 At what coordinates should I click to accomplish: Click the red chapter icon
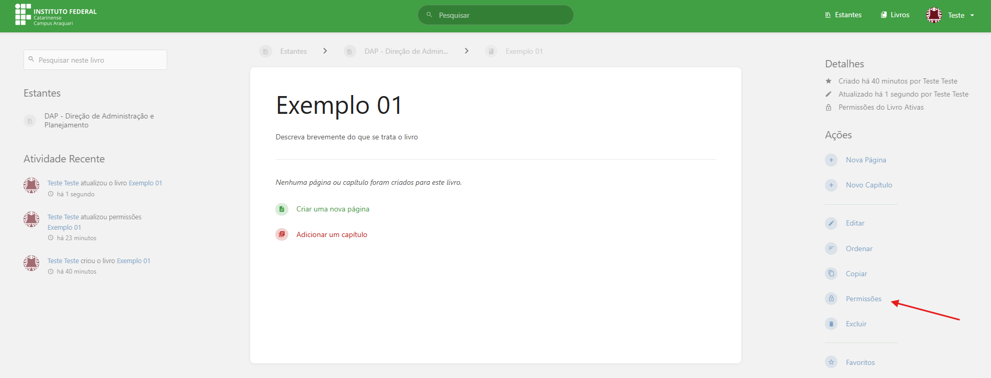[x=282, y=234]
